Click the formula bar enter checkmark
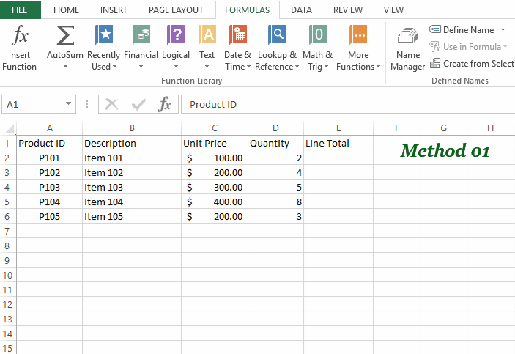Image resolution: width=515 pixels, height=354 pixels. tap(138, 105)
